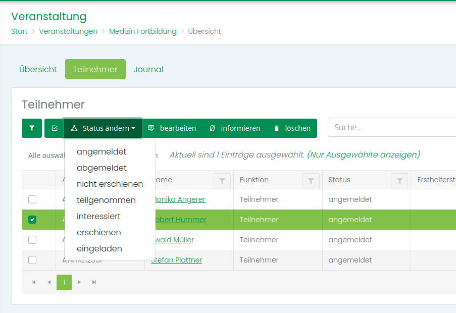Open the Name column filter icon

coord(222,180)
